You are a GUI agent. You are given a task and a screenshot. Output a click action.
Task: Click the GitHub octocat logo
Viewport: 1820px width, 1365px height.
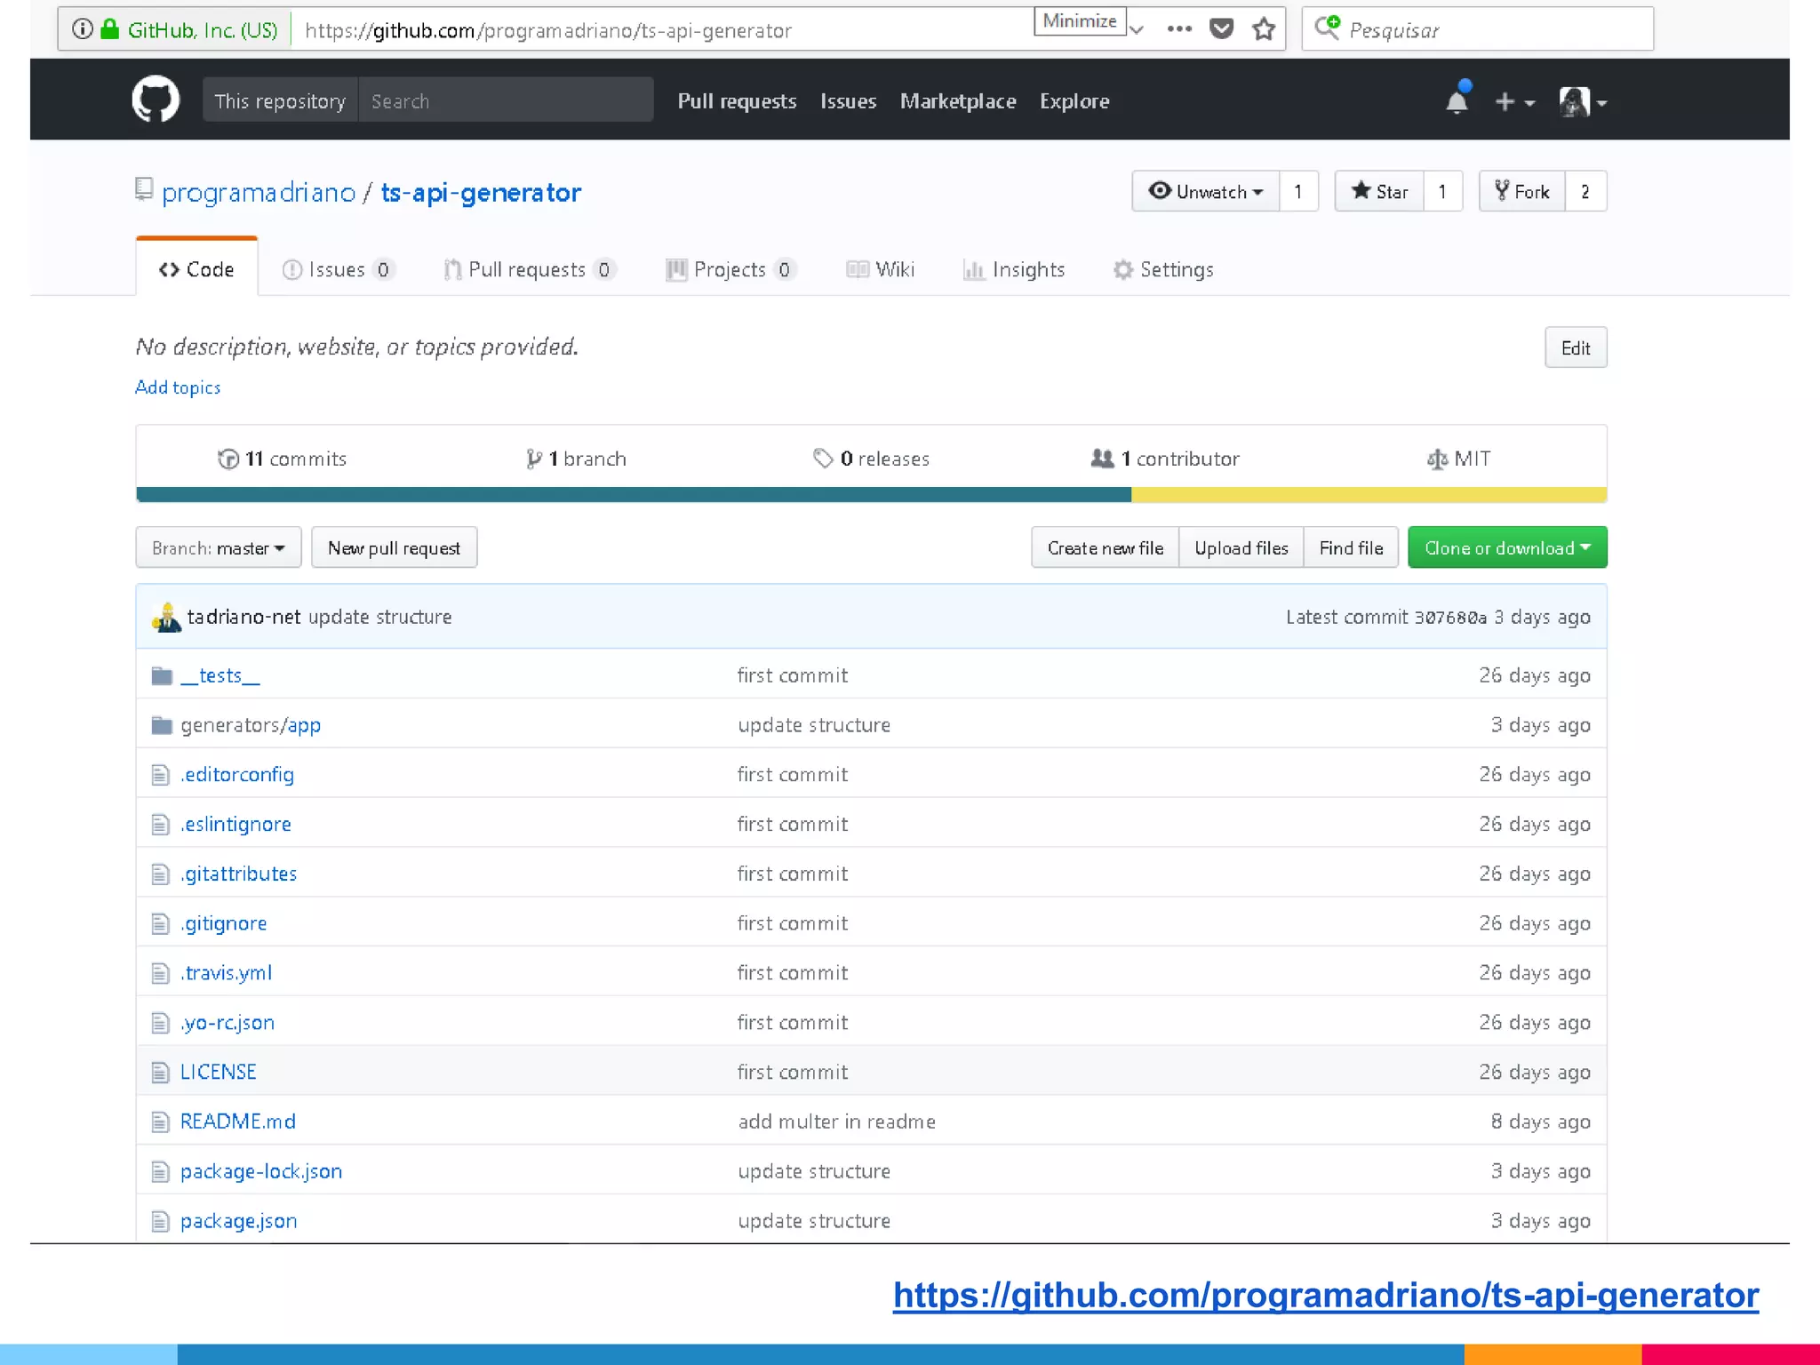point(156,100)
